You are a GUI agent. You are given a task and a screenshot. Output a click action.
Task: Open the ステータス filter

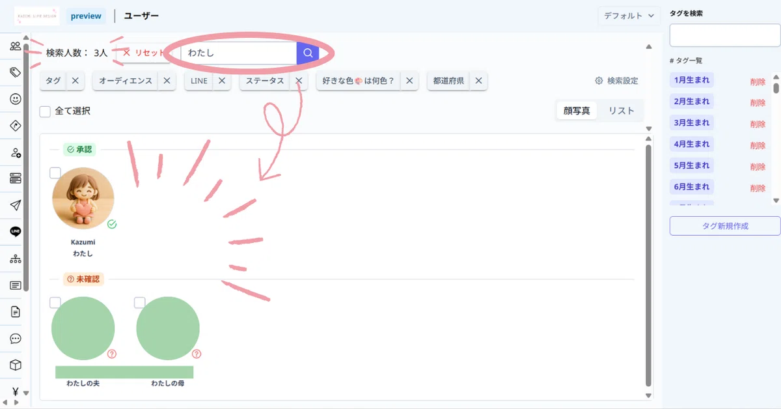coord(265,81)
